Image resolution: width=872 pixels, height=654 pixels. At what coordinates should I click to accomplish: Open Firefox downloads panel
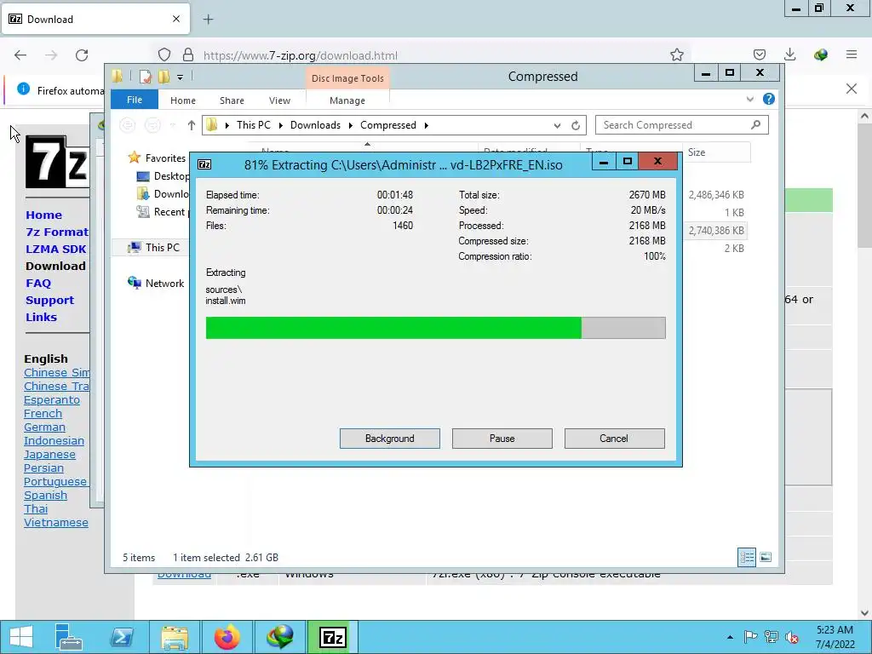(789, 54)
